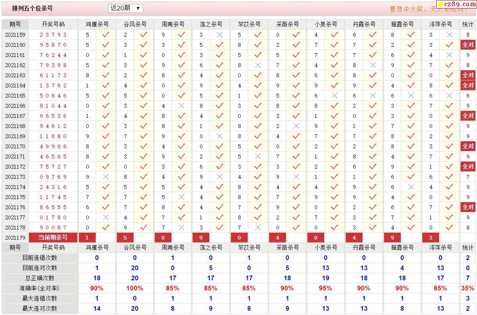477x315 pixels.
Task: Click the gray X in 蘸露杀号 for 2021165
Action: [x=411, y=96]
